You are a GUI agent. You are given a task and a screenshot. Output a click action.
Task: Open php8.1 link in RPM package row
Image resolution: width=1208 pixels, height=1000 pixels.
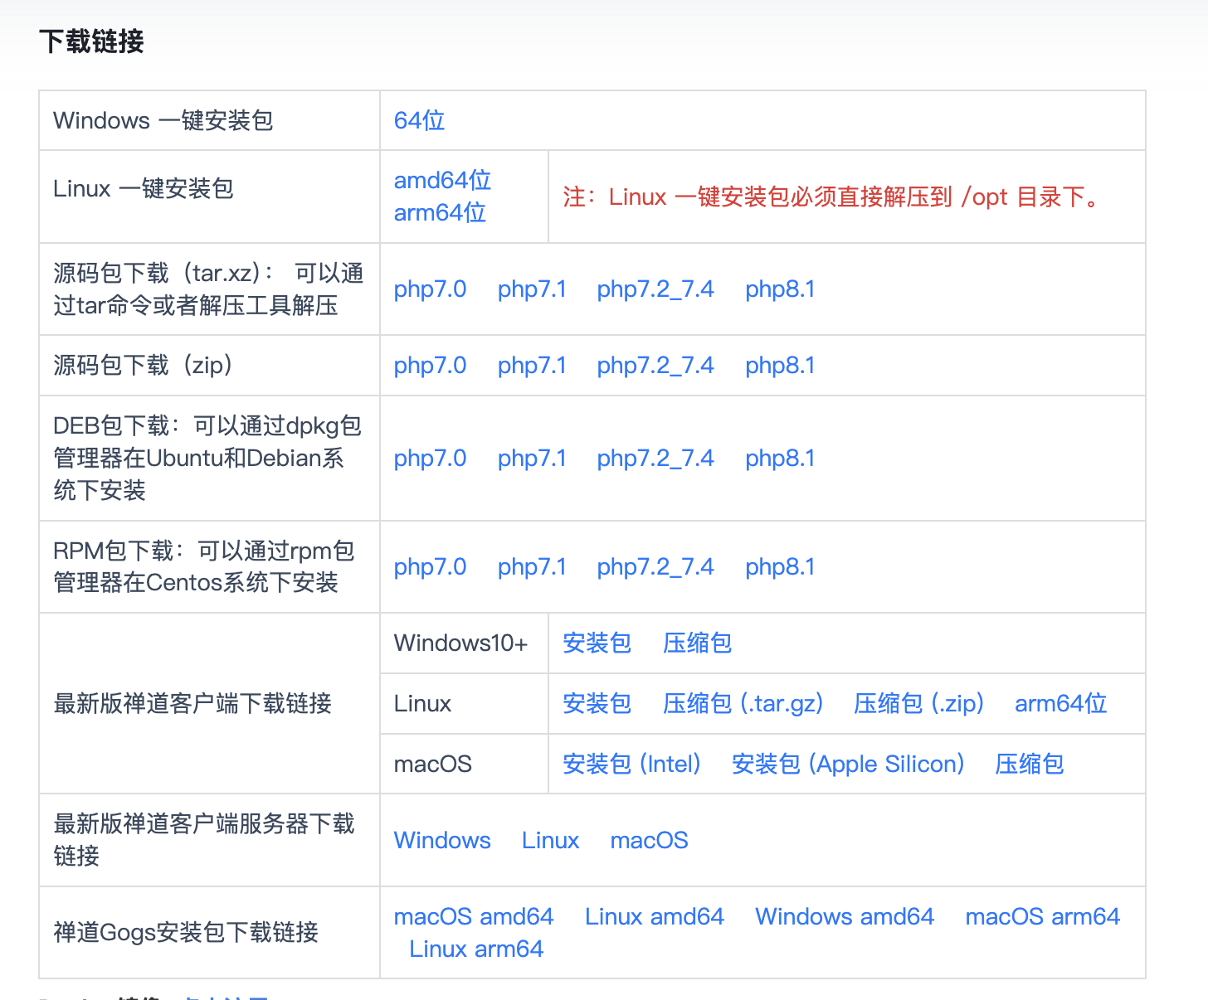point(780,566)
